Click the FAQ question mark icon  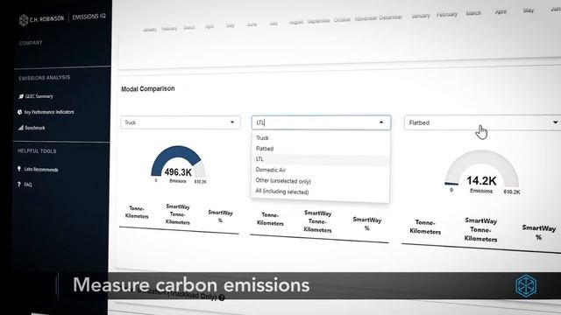pos(19,184)
